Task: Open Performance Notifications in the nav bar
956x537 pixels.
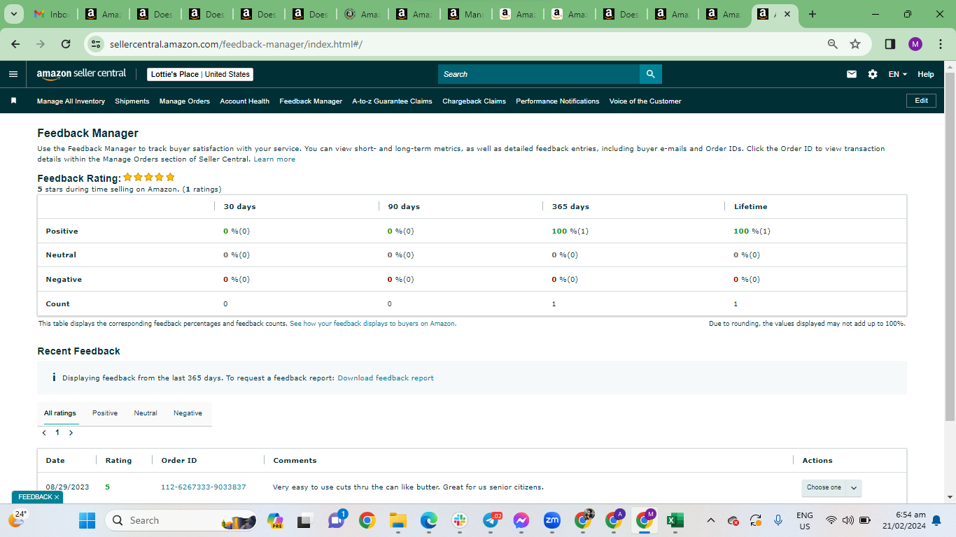Action: pyautogui.click(x=558, y=101)
